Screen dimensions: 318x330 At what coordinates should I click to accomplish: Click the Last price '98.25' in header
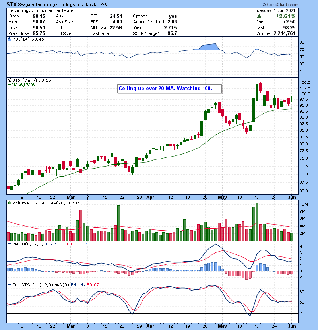pyautogui.click(x=289, y=27)
